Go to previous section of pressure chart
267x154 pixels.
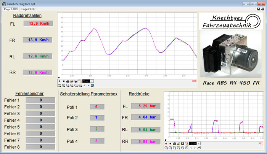tap(191, 148)
